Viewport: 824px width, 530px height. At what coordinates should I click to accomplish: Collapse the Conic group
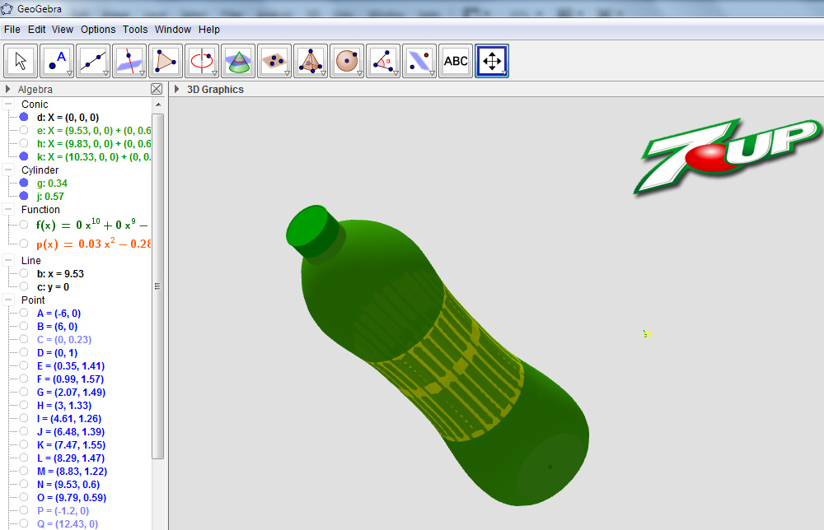pyautogui.click(x=8, y=104)
